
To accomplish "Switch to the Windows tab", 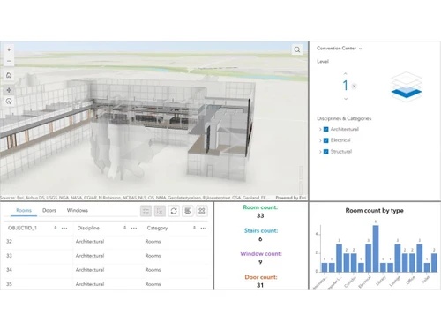I will click(x=78, y=210).
